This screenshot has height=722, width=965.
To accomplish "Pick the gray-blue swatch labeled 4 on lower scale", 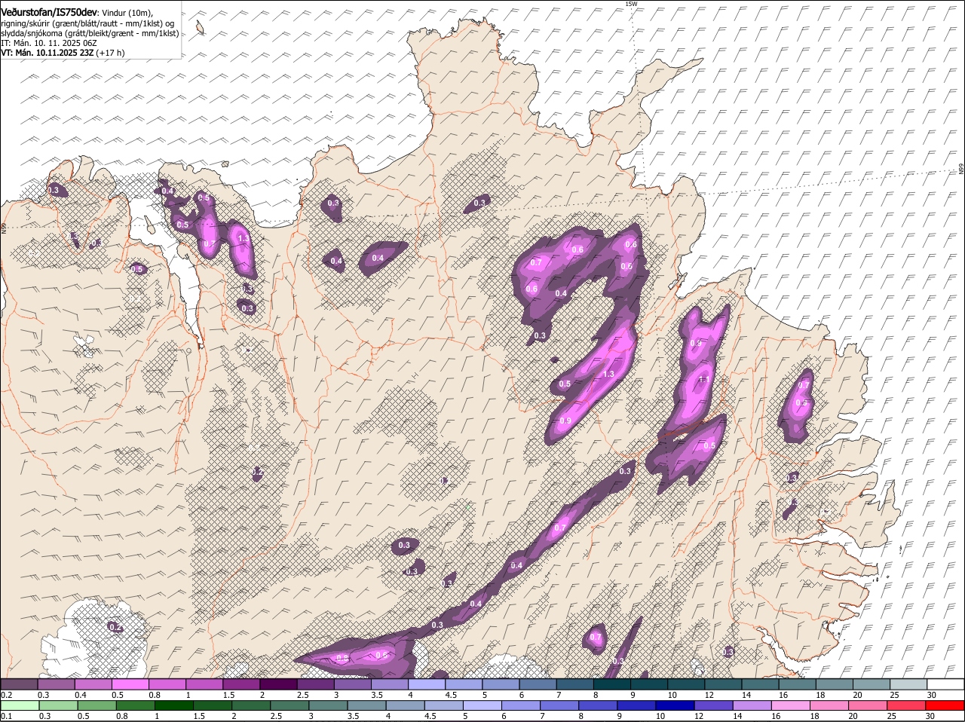I will click(406, 705).
